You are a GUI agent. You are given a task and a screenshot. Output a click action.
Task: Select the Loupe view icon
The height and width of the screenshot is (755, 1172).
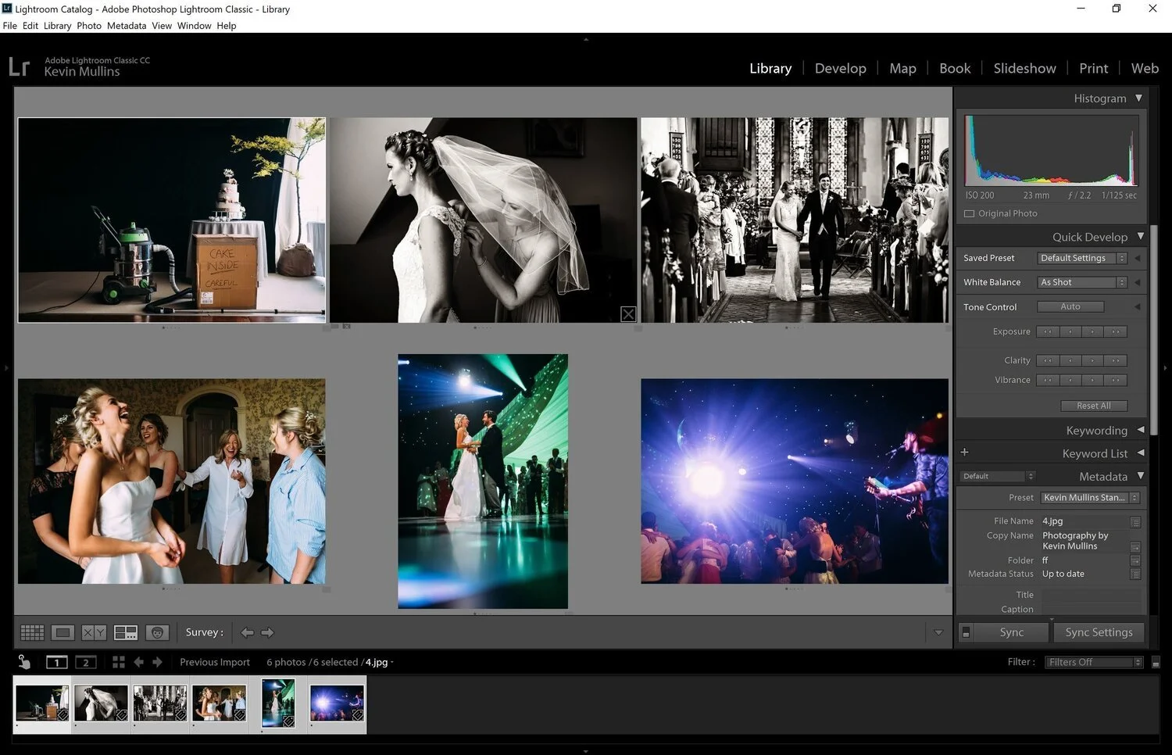pyautogui.click(x=63, y=632)
